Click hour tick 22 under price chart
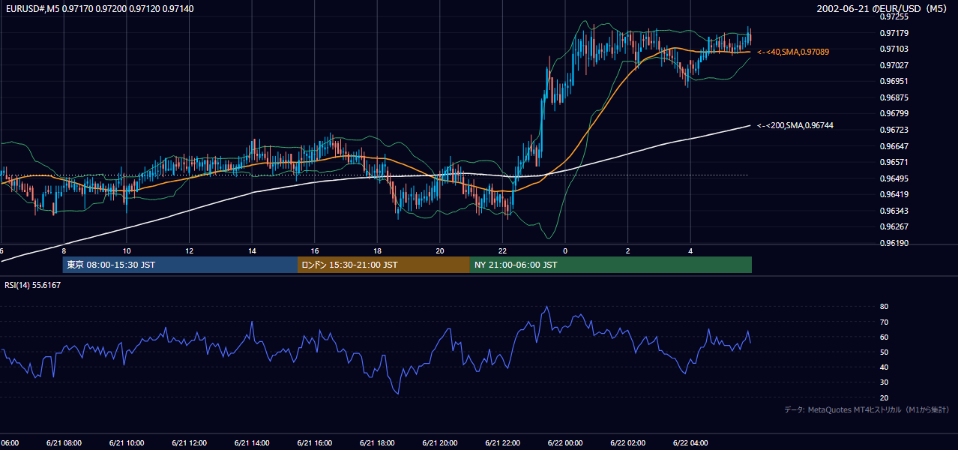Screen dimensions: 958x450 click(x=502, y=250)
